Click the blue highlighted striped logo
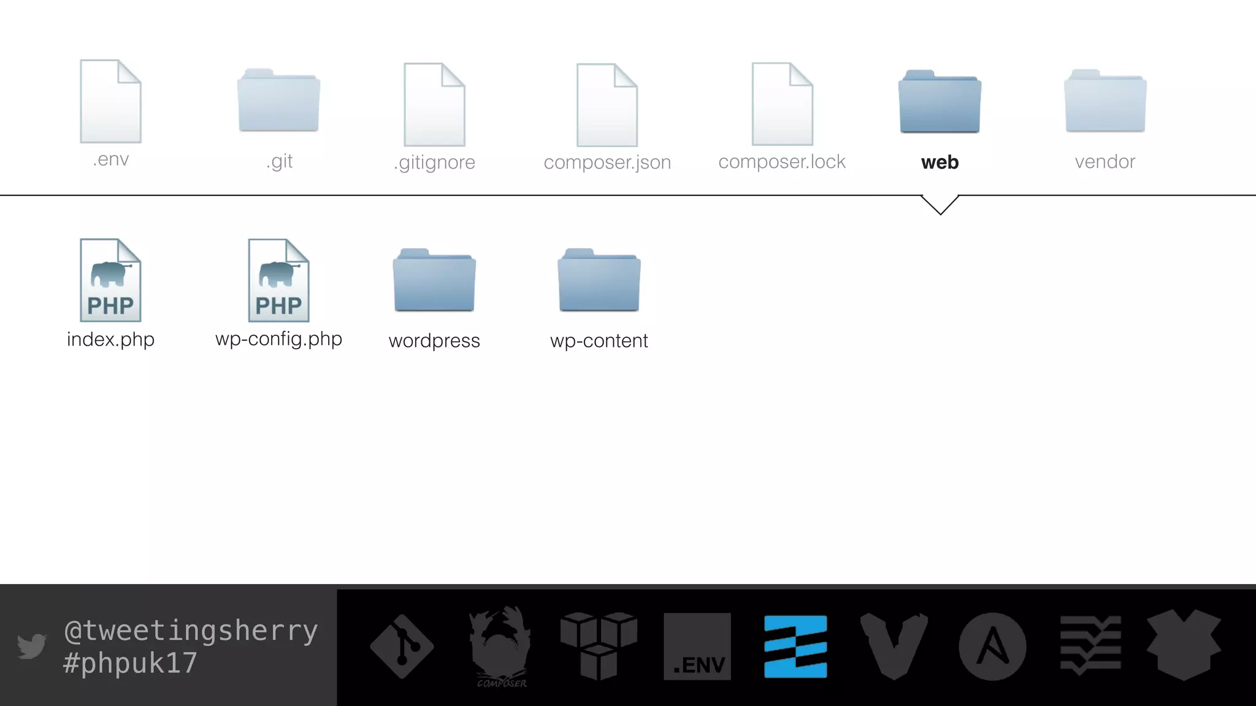The width and height of the screenshot is (1256, 706). pyautogui.click(x=795, y=647)
